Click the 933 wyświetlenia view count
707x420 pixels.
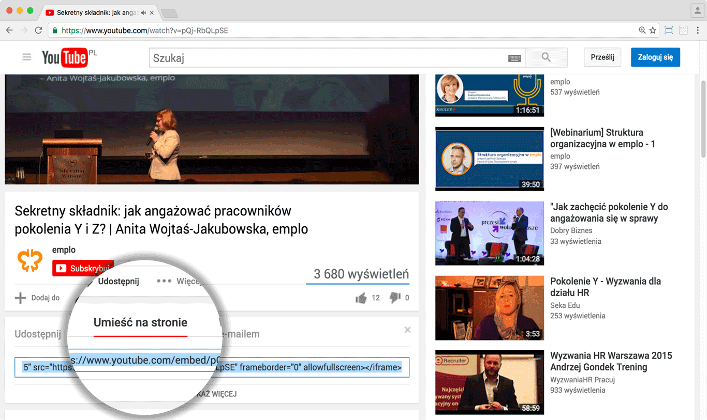pos(578,390)
